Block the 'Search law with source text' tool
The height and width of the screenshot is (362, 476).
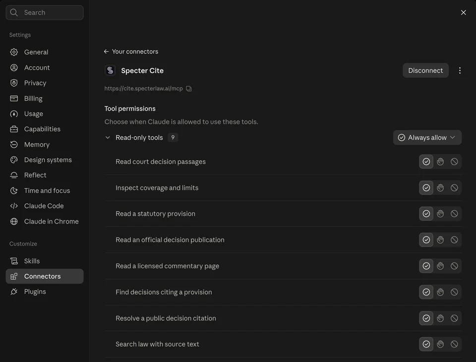pos(454,344)
